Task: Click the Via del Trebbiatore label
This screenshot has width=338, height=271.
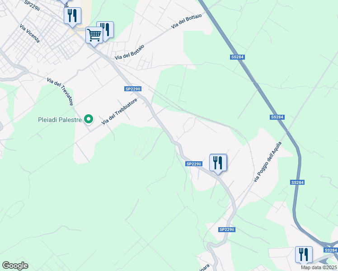Action: pos(119,112)
